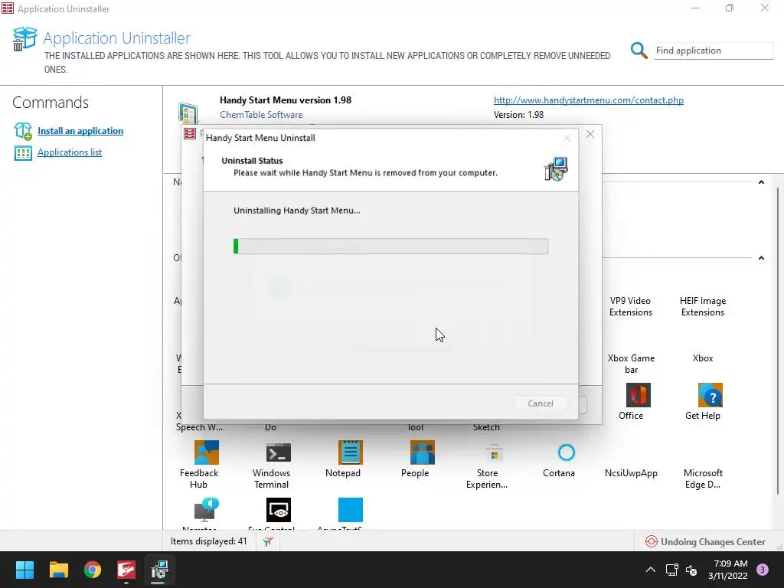The width and height of the screenshot is (784, 588).
Task: Select the Store Experience Host icon
Action: click(x=494, y=452)
